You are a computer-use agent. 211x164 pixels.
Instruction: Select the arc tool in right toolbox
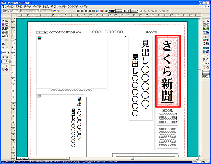point(208,63)
